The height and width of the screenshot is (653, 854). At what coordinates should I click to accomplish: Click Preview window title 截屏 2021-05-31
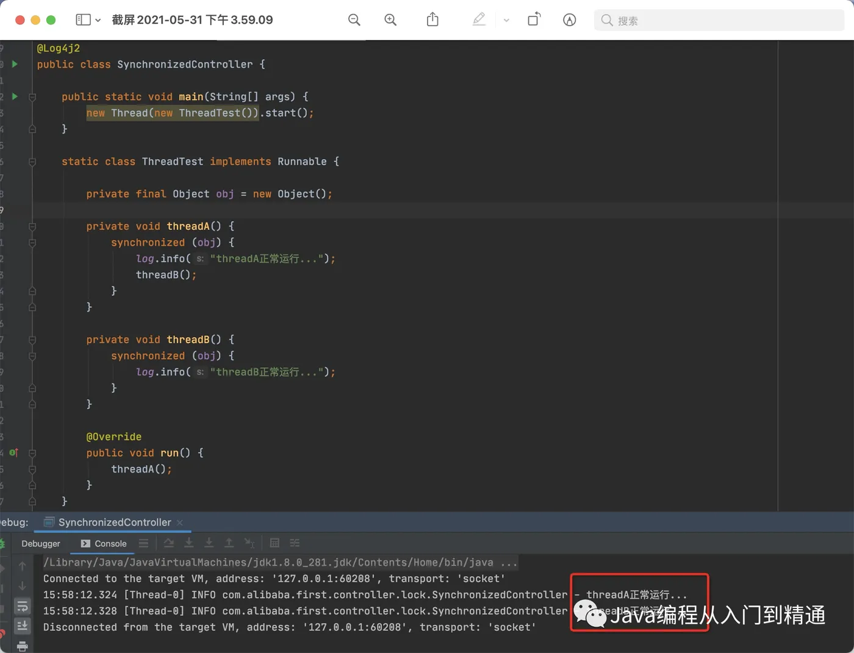pos(192,20)
